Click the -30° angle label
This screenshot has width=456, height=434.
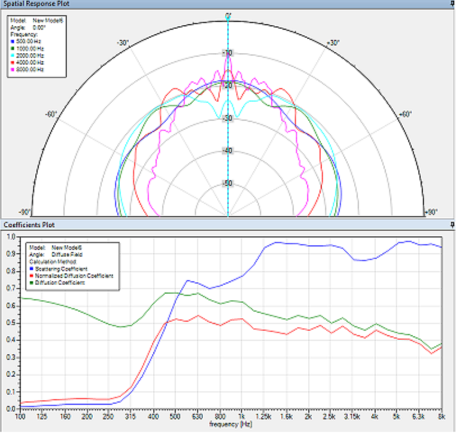coord(123,43)
